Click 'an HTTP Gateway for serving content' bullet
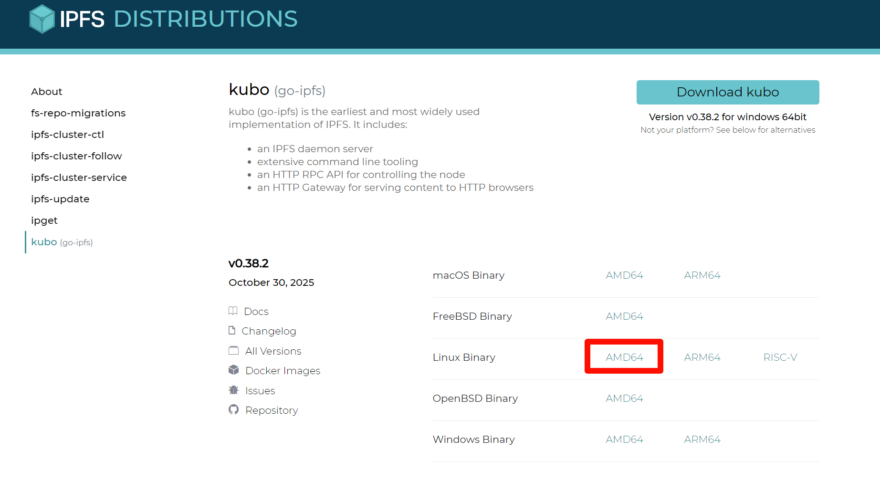Viewport: 880px width, 482px height. coord(395,188)
